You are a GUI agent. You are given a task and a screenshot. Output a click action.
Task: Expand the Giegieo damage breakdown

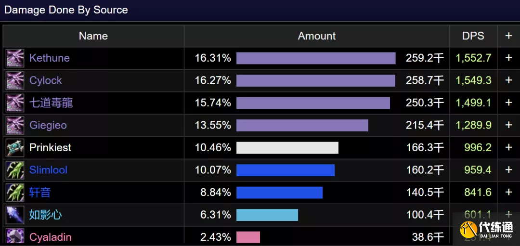(508, 125)
